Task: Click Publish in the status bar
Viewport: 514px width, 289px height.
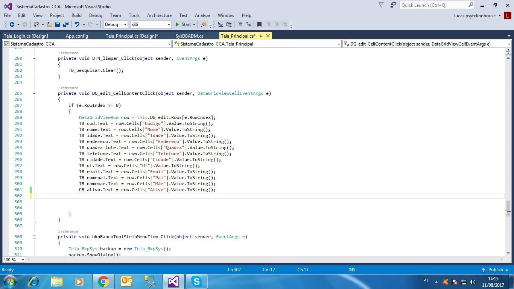Action: click(495, 270)
